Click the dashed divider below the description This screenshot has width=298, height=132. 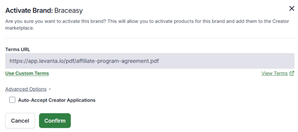pyautogui.click(x=149, y=38)
